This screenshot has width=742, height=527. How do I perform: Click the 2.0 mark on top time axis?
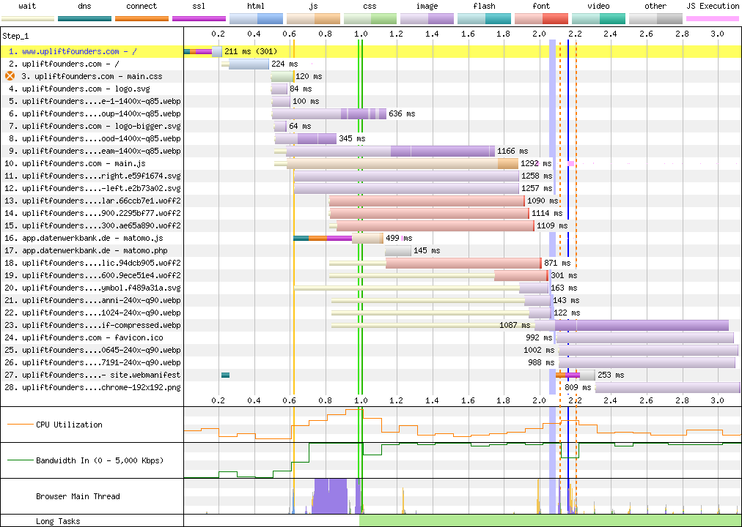pyautogui.click(x=539, y=34)
